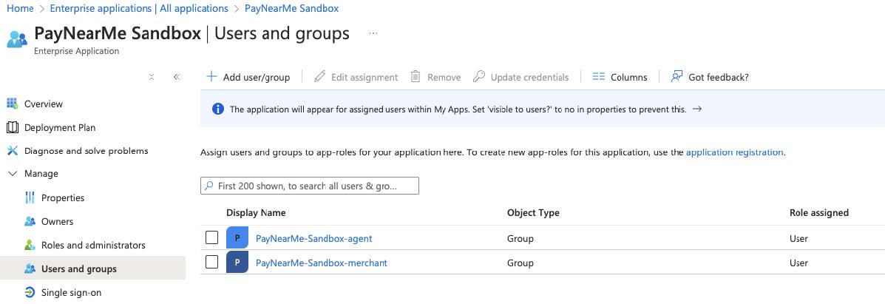The width and height of the screenshot is (885, 304).
Task: Navigate to Enterprise applications breadcrumb
Action: (139, 8)
